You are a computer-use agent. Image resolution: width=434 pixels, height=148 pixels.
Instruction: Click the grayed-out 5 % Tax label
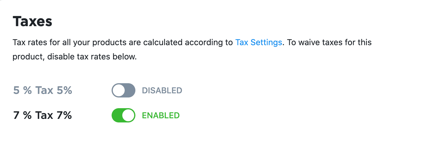(x=42, y=90)
